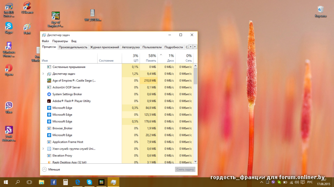Expand the Диспетчер задач process group
Image resolution: width=334 pixels, height=187 pixels.
click(43, 74)
